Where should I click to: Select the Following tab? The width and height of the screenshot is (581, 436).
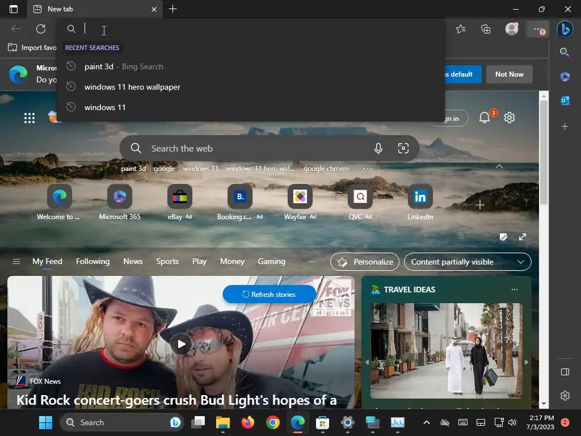pyautogui.click(x=92, y=261)
